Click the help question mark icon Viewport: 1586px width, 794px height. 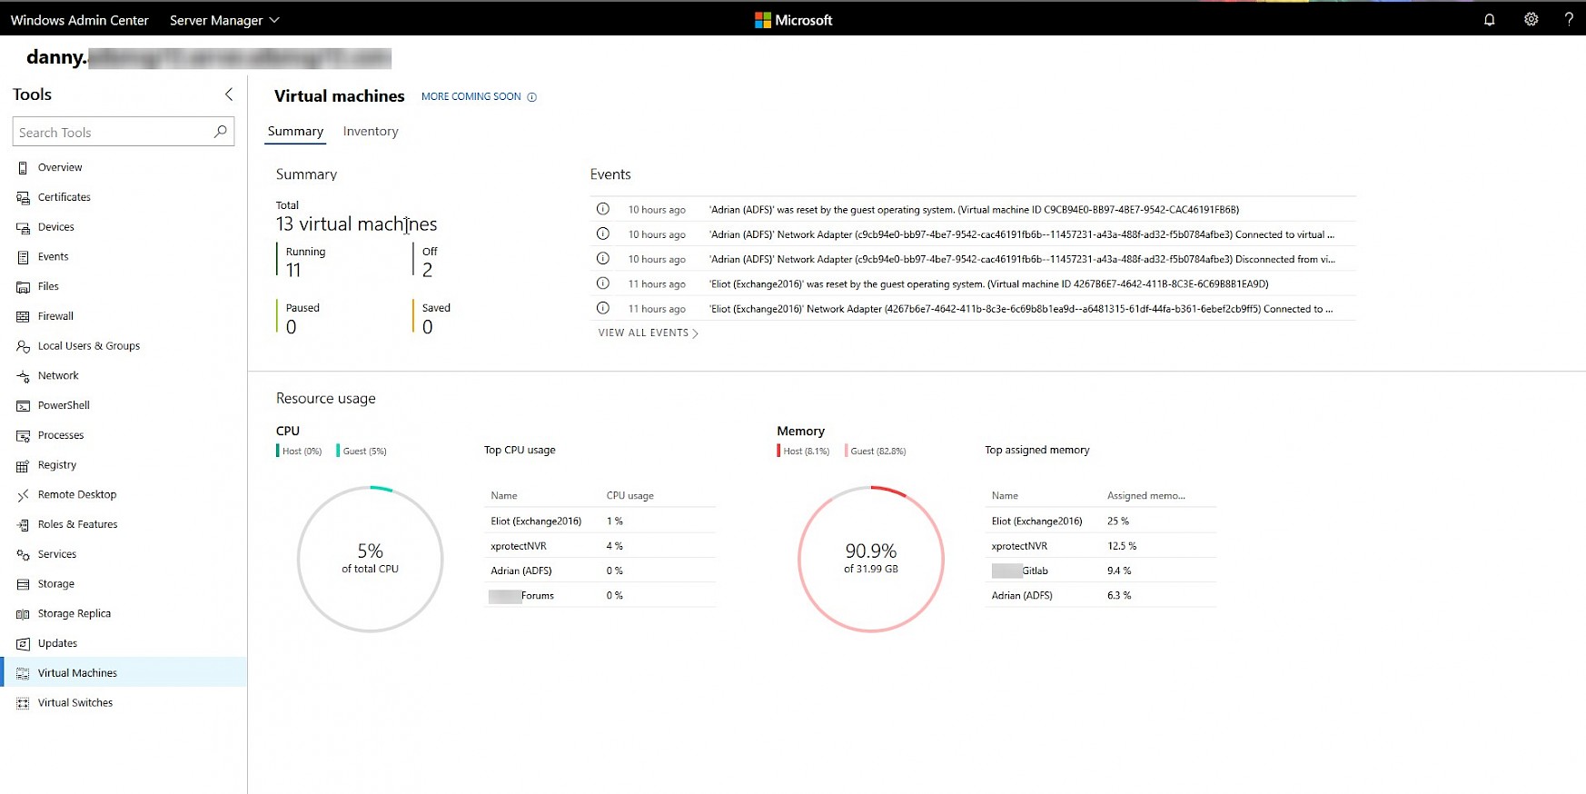(x=1569, y=19)
